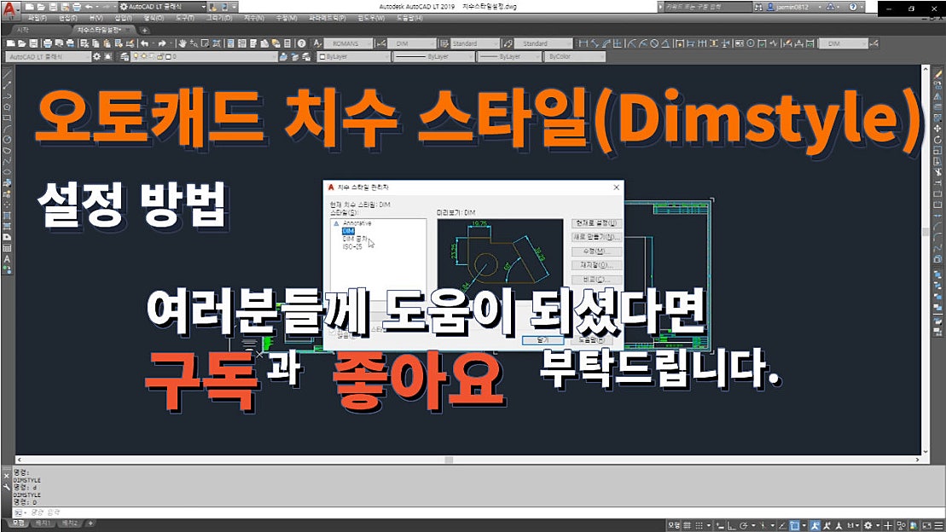Open the status bar customization gear icon
The height and width of the screenshot is (532, 946).
tap(868, 523)
